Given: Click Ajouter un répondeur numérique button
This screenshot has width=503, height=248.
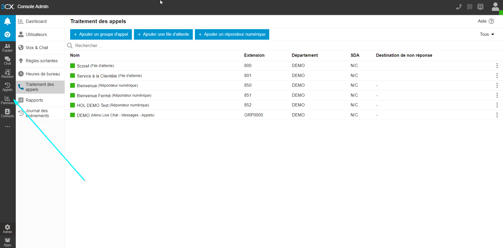Looking at the screenshot, I should point(232,34).
